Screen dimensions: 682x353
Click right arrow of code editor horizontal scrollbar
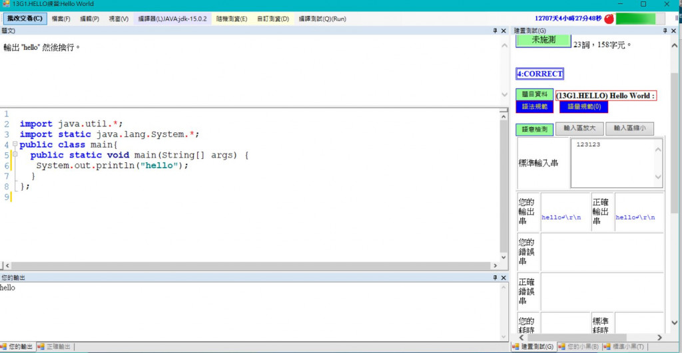[x=495, y=265]
